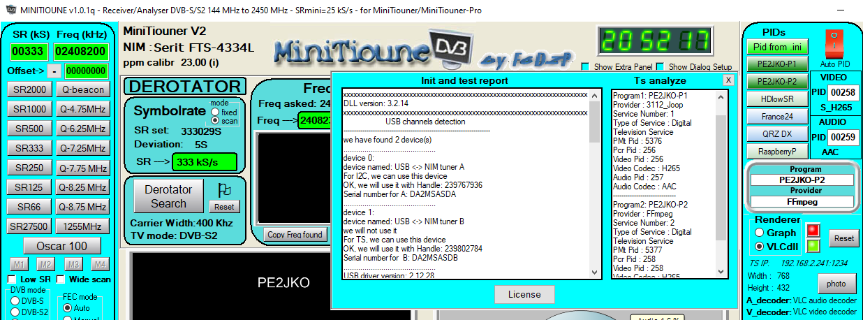This screenshot has height=320, width=863.
Task: Click the Offset value field
Action: [x=86, y=71]
